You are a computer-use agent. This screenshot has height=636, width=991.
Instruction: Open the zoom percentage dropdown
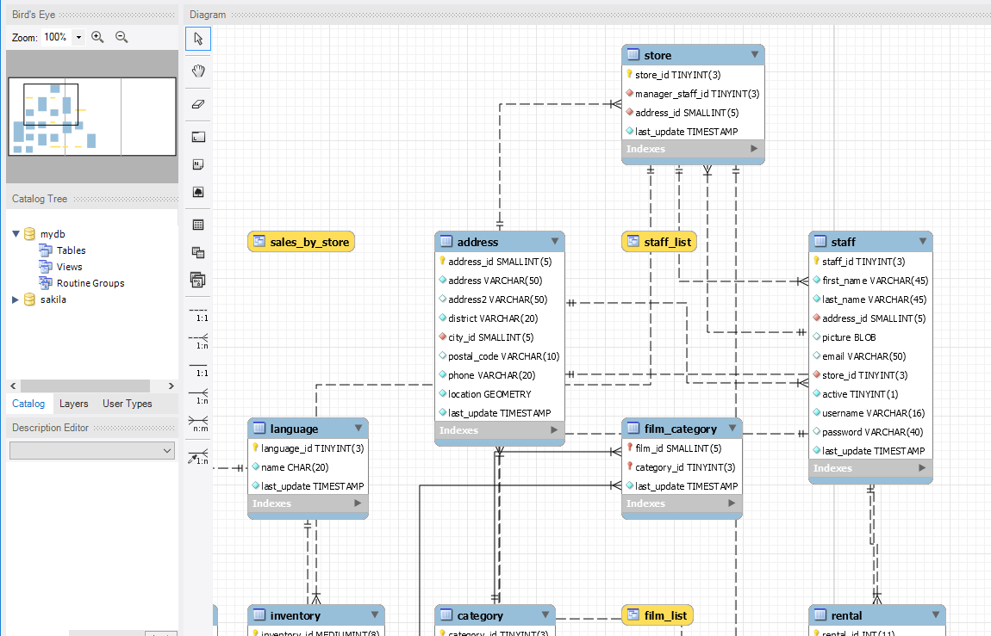click(78, 38)
